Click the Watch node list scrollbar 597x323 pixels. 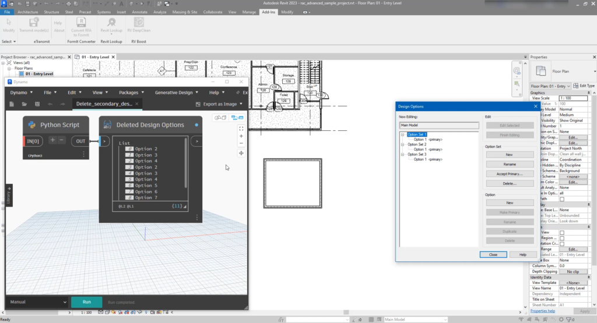(186, 164)
